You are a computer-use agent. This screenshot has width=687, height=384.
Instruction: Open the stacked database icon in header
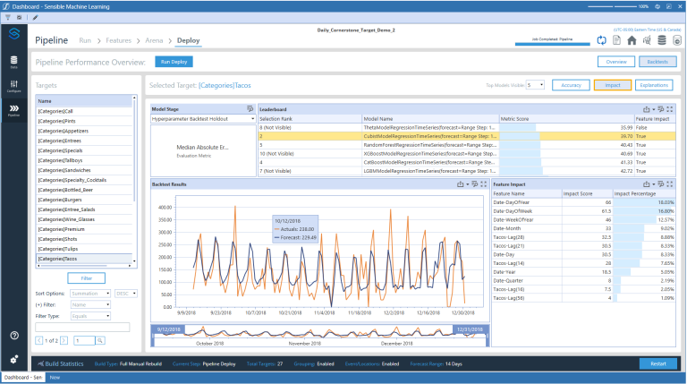tap(662, 40)
